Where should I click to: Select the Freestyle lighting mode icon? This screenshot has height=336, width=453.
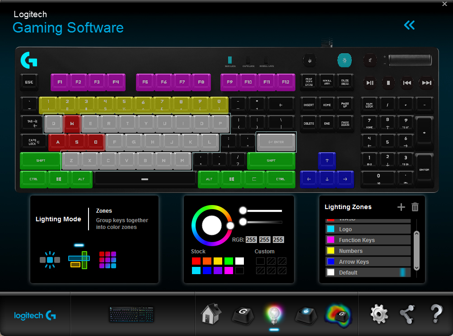point(50,259)
